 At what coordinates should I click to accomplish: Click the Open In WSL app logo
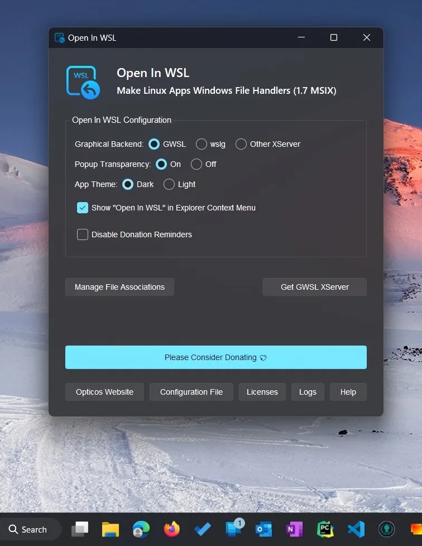(x=83, y=83)
